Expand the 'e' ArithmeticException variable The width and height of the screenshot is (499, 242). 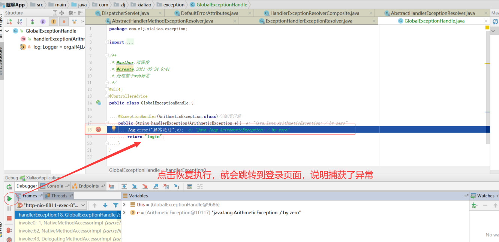(x=125, y=212)
